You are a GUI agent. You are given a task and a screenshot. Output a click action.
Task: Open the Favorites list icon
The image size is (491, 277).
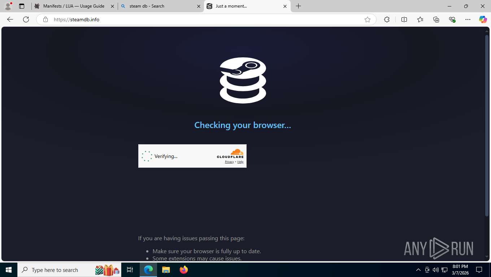(420, 19)
